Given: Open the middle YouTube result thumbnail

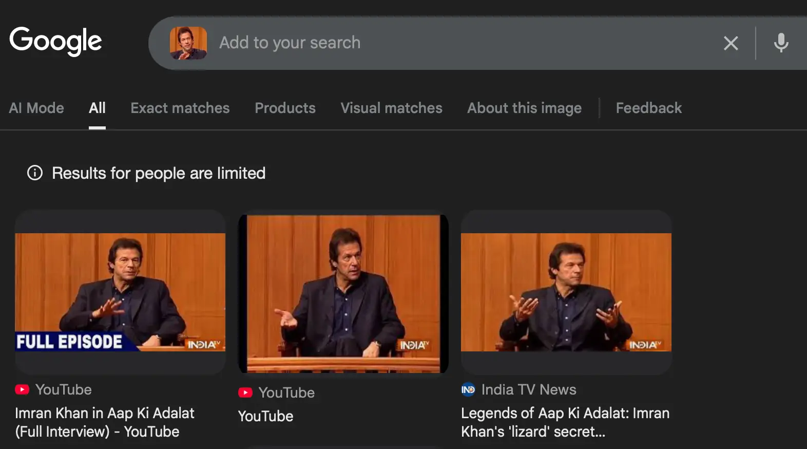Looking at the screenshot, I should click(343, 293).
